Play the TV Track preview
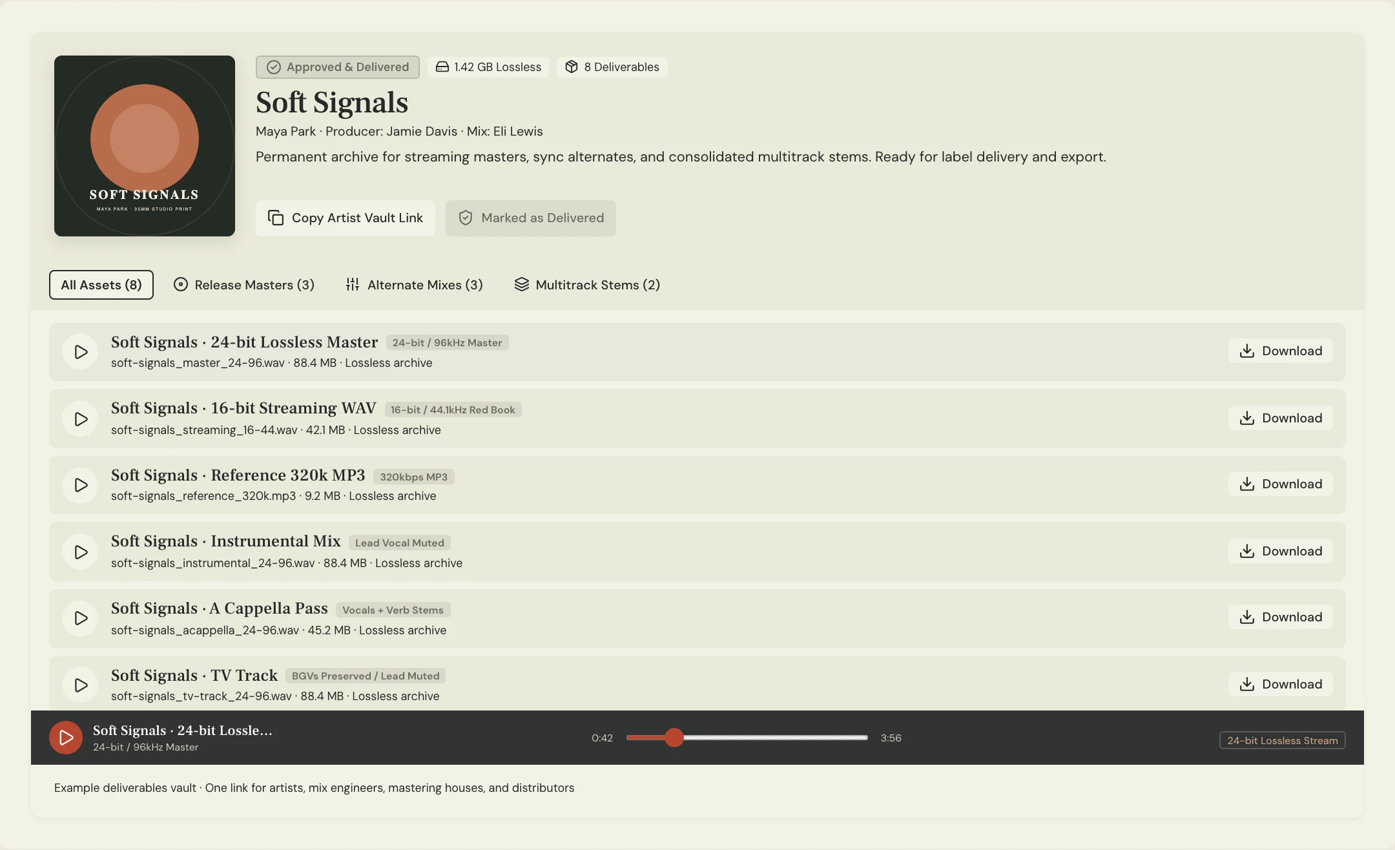1395x850 pixels. pyautogui.click(x=80, y=685)
